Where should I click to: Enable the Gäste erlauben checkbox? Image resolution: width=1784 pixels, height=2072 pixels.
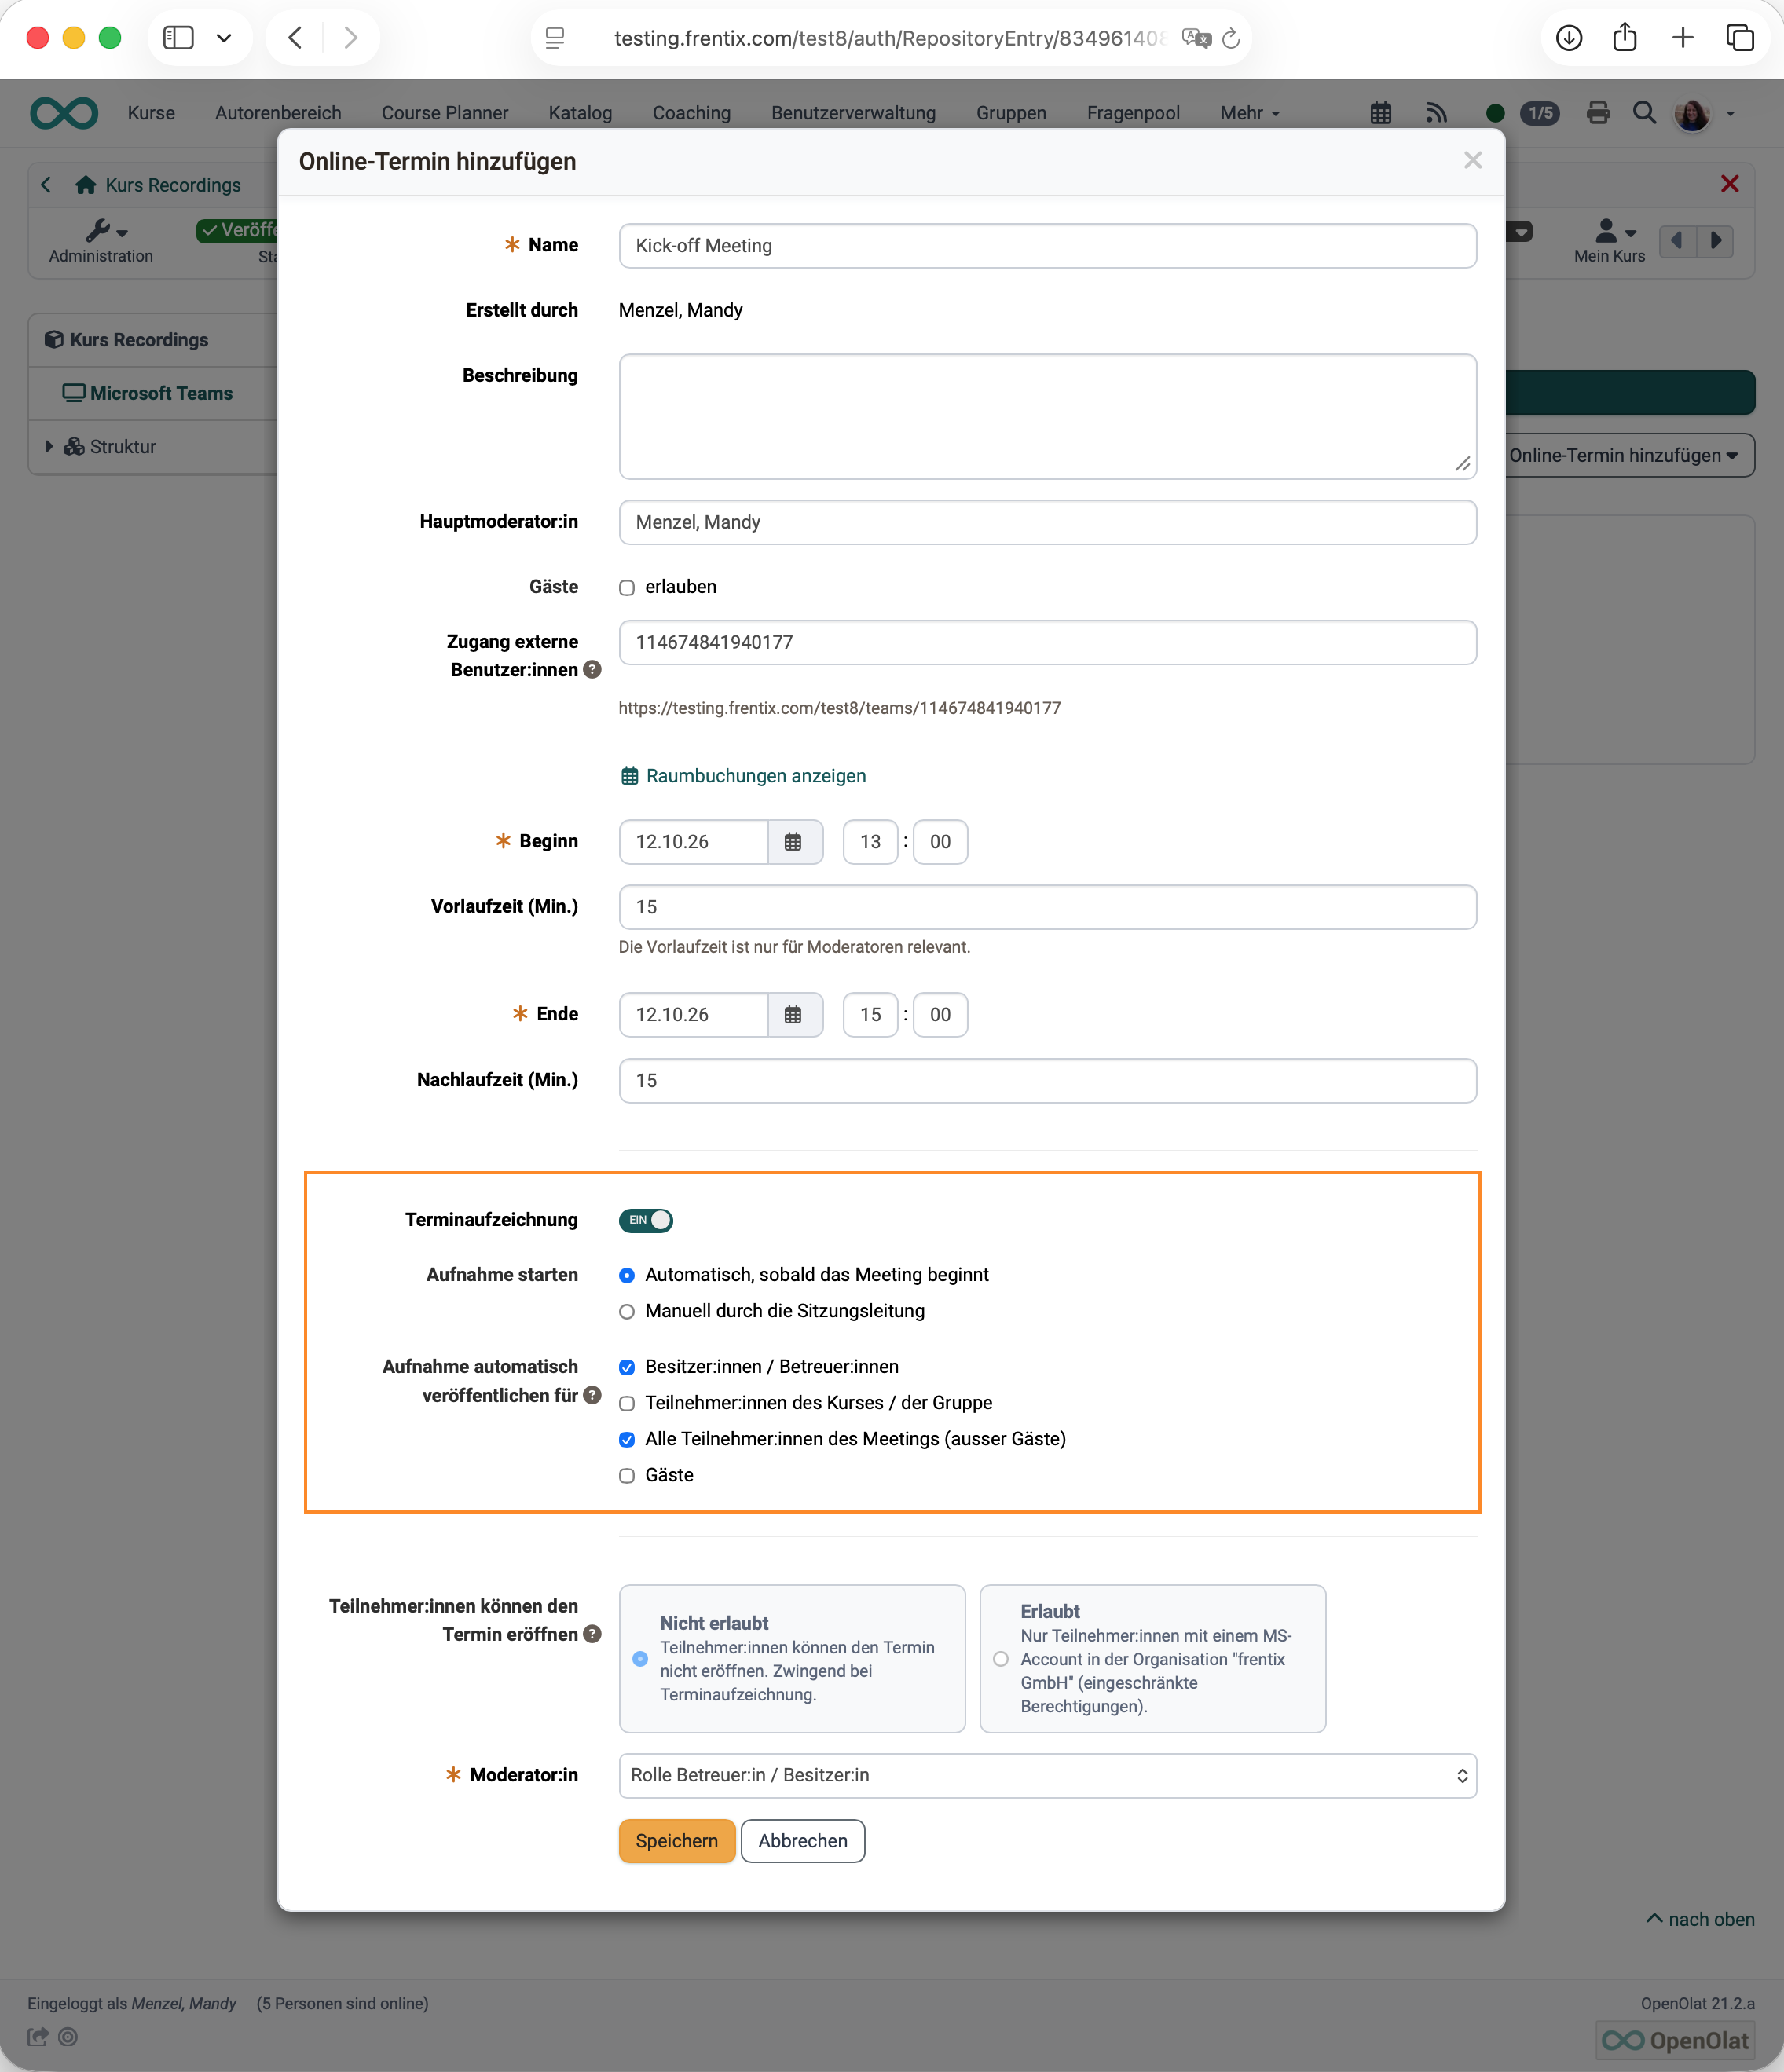pos(627,588)
